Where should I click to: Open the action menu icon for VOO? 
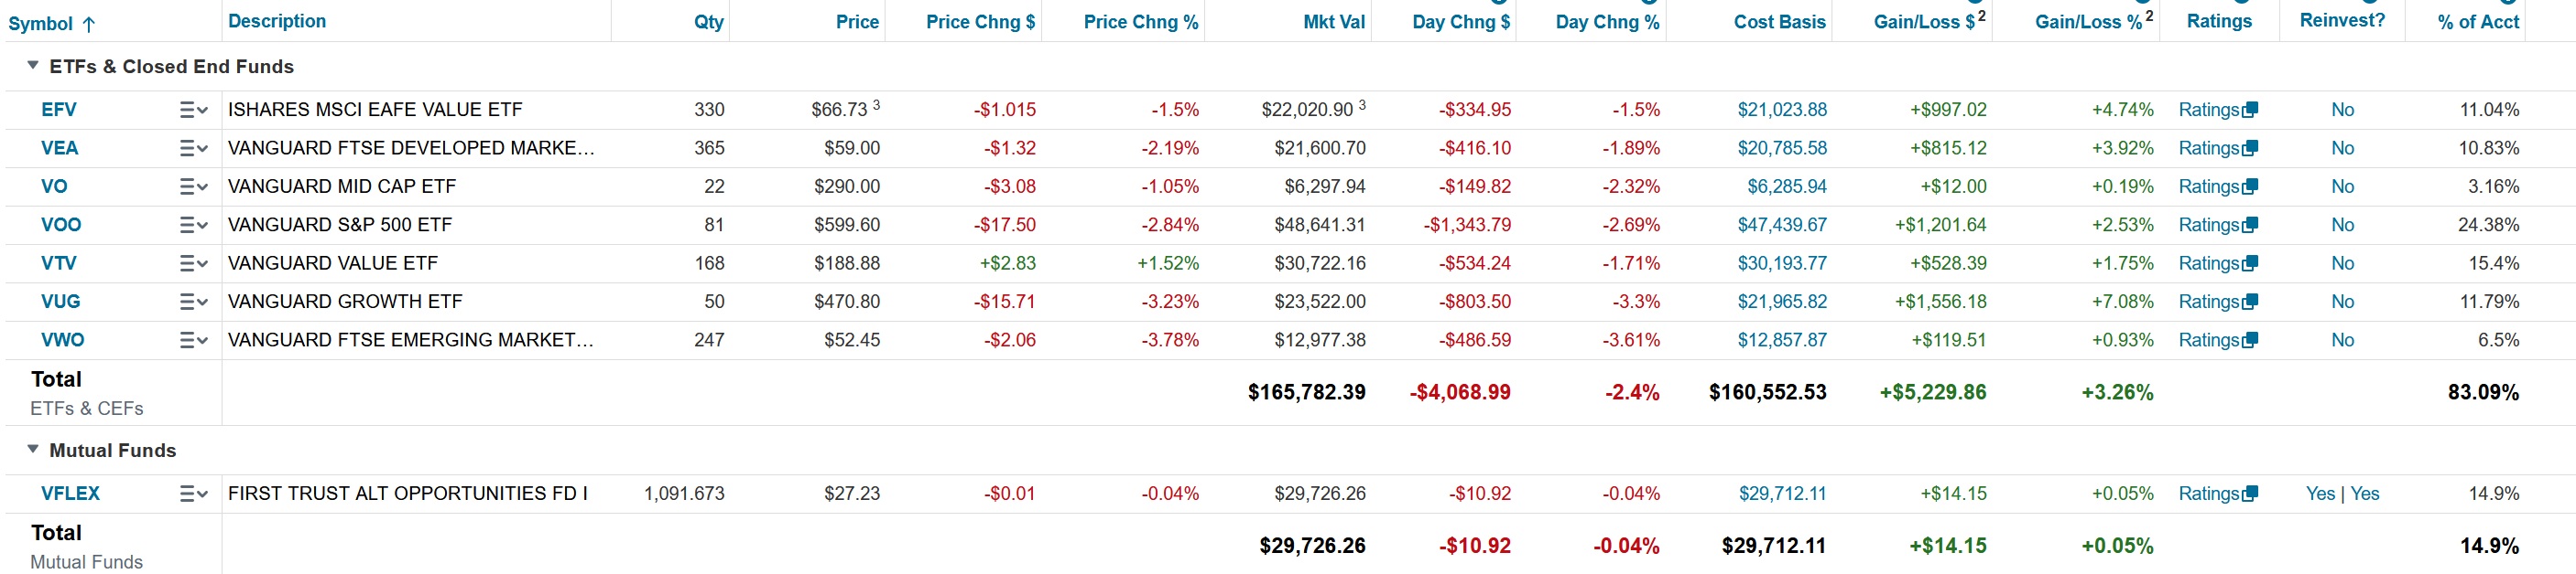point(193,225)
